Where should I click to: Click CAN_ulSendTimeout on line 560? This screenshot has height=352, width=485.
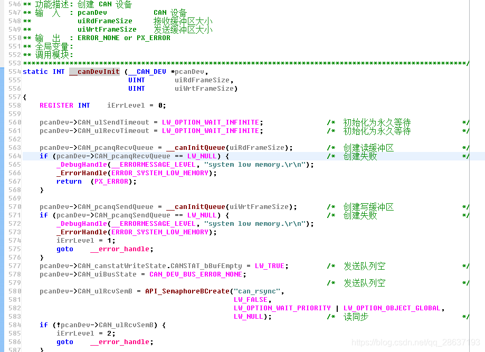[113, 122]
